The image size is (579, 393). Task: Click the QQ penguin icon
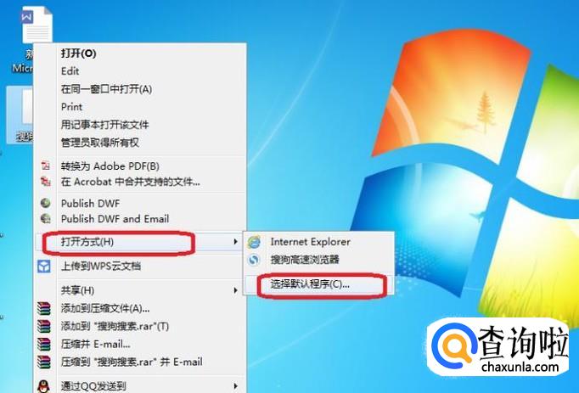(x=44, y=386)
